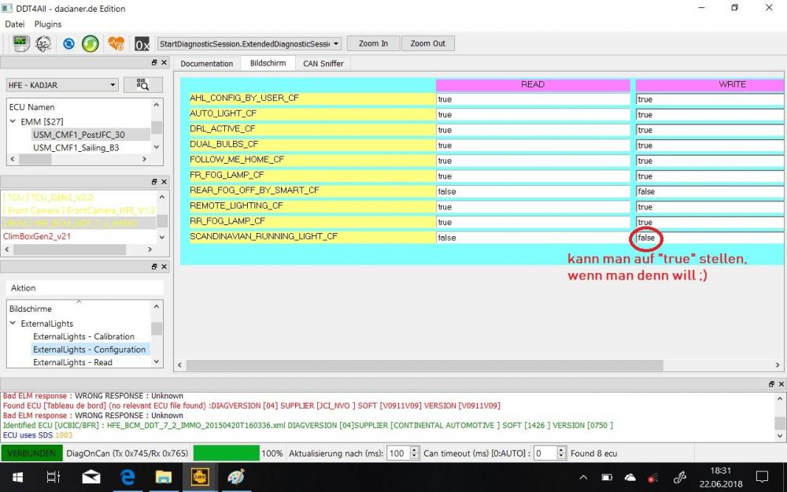Click the ECU monitor toolbar icon

20,43
